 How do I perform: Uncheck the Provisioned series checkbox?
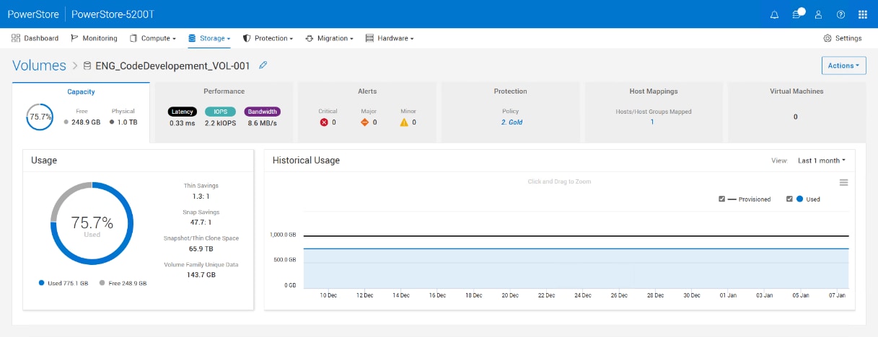click(722, 199)
